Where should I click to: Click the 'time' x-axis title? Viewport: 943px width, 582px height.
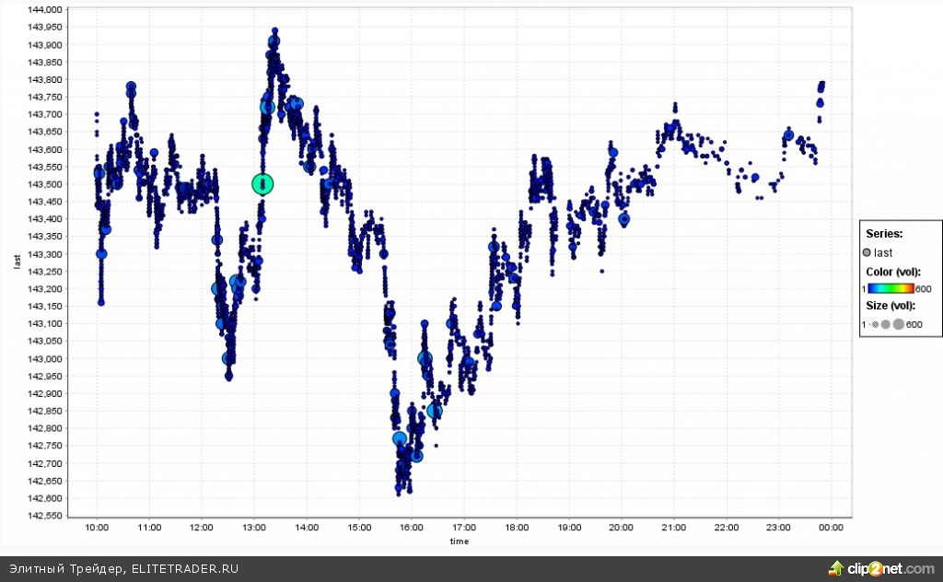click(460, 541)
